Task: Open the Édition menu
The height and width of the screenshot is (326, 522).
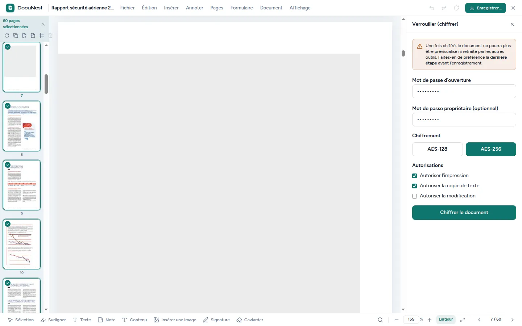Action: [149, 8]
